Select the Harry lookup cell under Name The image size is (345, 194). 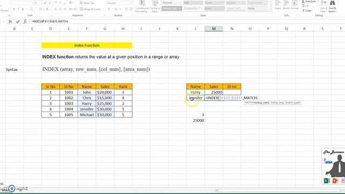click(x=195, y=92)
